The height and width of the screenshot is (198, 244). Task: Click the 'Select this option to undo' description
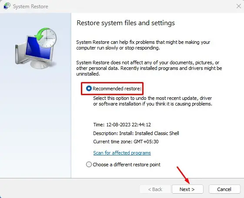click(153, 101)
